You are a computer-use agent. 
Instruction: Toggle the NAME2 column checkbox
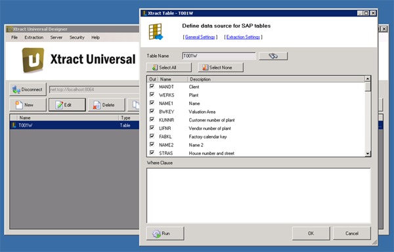152,144
